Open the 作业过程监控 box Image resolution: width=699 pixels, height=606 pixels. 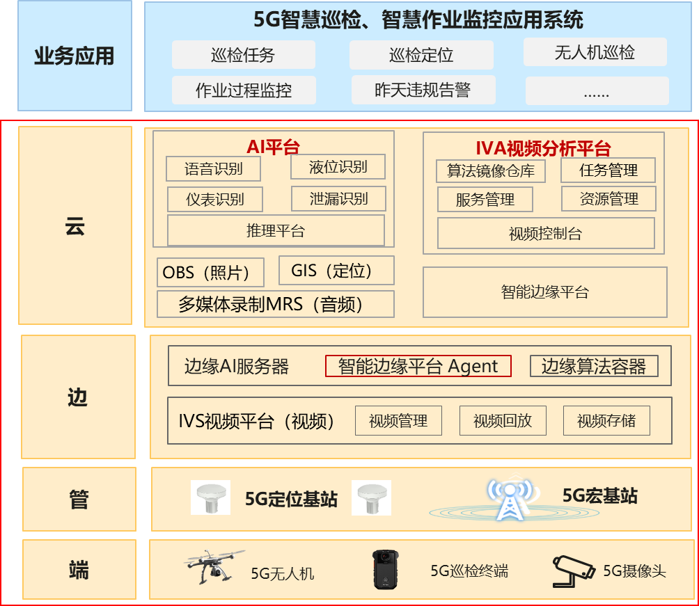click(244, 90)
